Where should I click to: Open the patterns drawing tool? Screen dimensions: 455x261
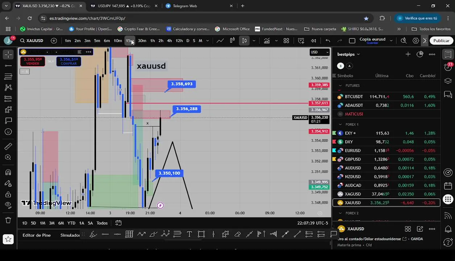8,87
